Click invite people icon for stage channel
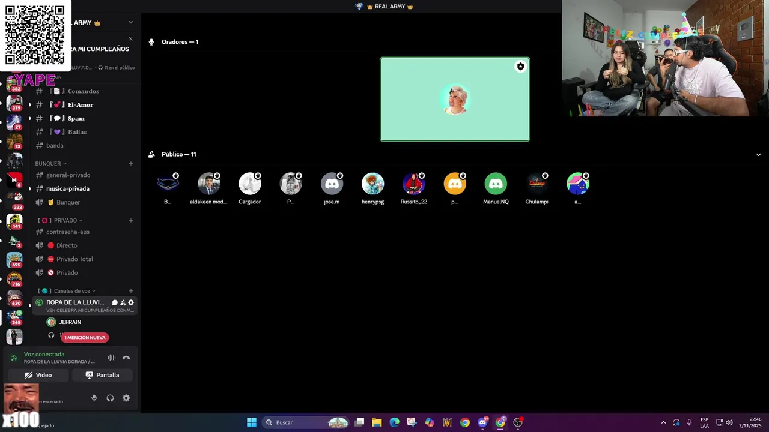The image size is (769, 432). [x=123, y=302]
